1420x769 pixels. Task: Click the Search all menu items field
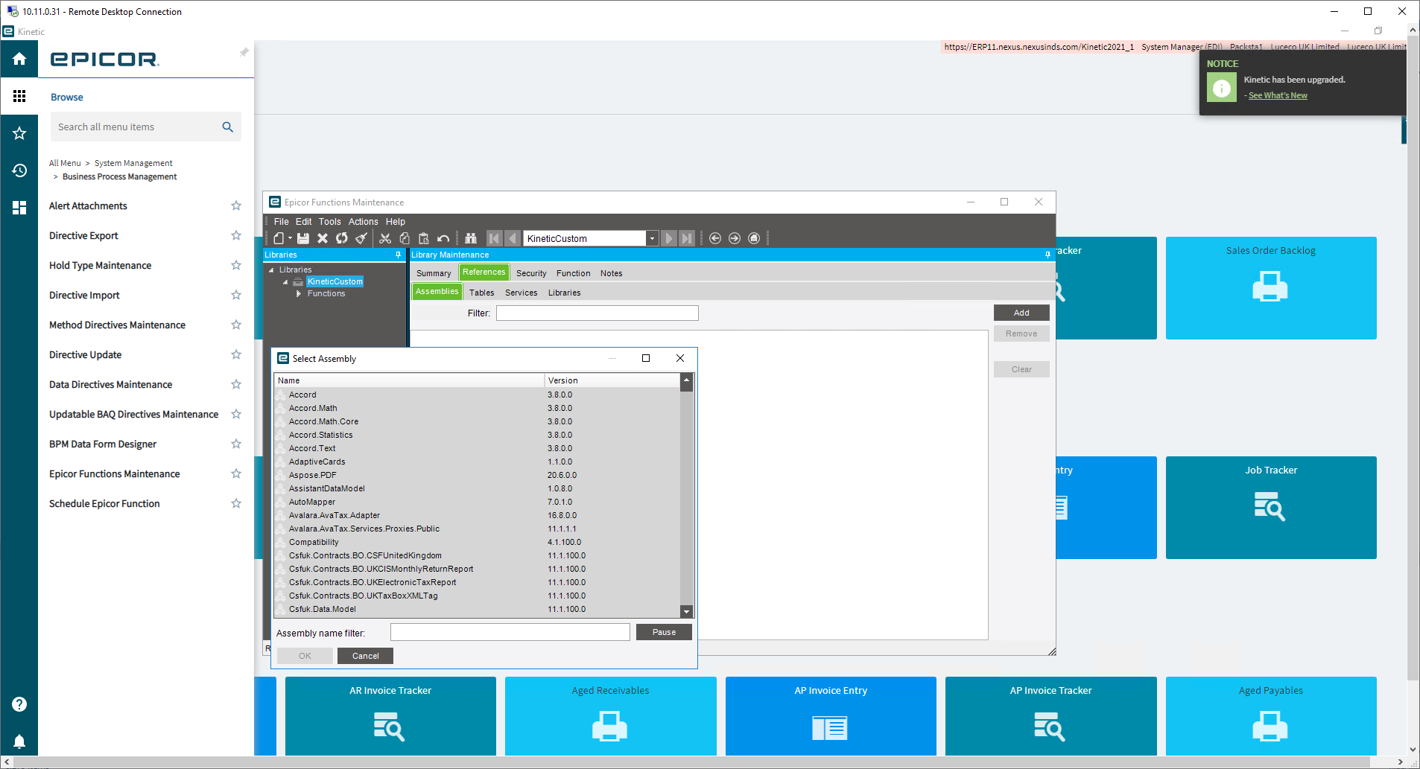tap(137, 127)
